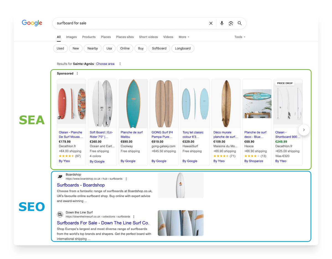Viewport: 332px width, 259px height.
Task: Open Olaian Shortboard 900 listing
Action: tap(288, 134)
